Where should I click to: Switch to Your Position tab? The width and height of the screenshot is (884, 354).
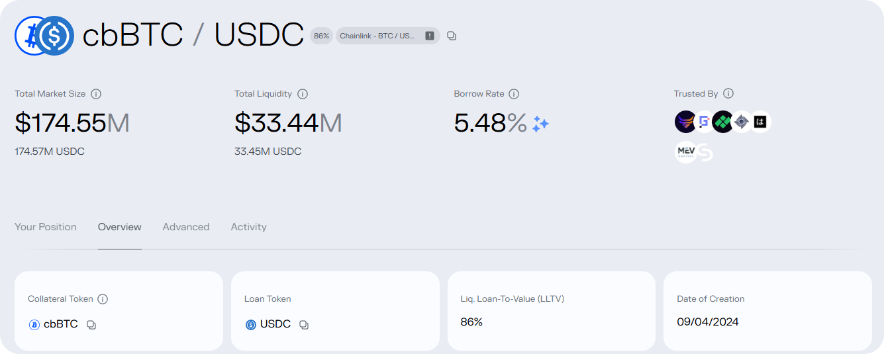click(46, 227)
